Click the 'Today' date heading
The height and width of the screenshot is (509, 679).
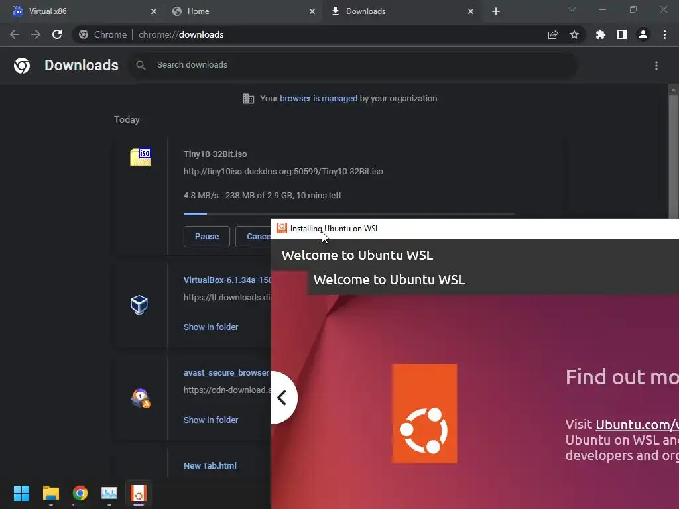point(127,119)
